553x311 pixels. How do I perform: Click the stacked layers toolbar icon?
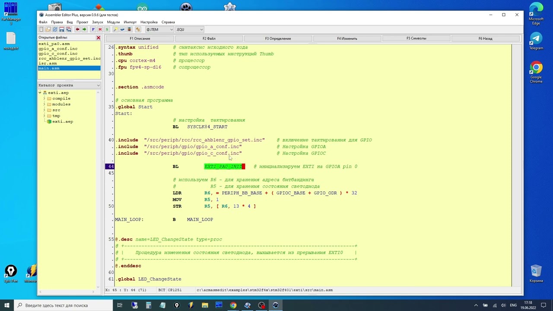point(129,29)
